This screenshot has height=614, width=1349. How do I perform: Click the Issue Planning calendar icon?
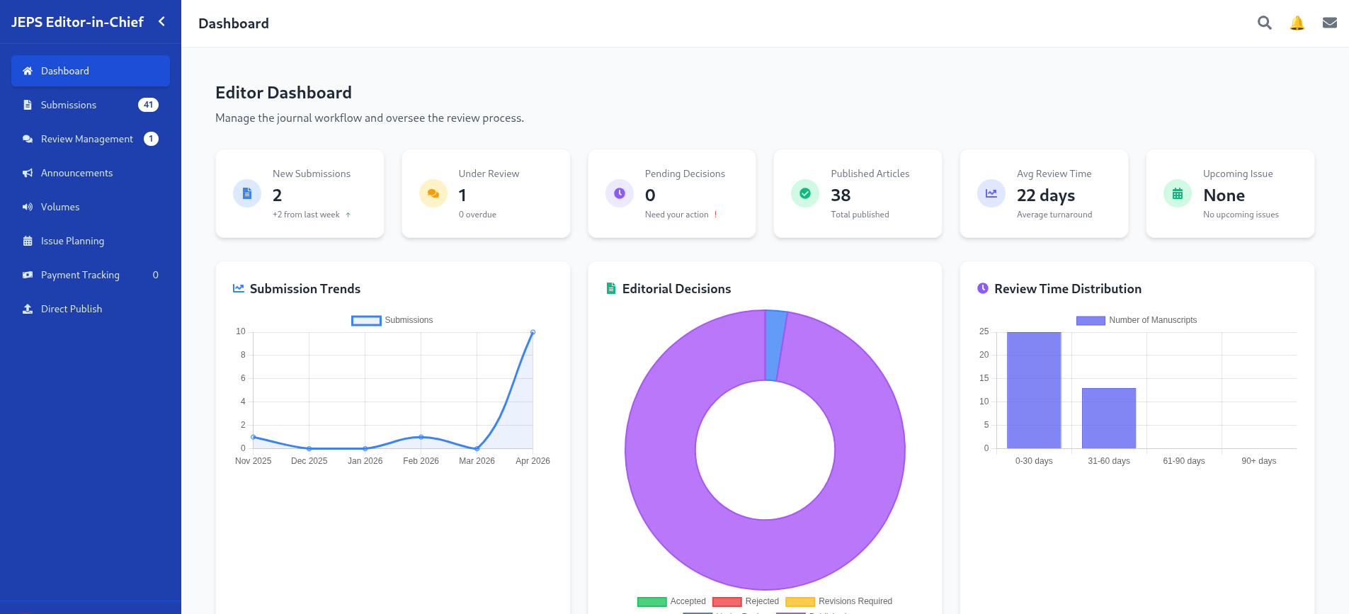tap(28, 241)
